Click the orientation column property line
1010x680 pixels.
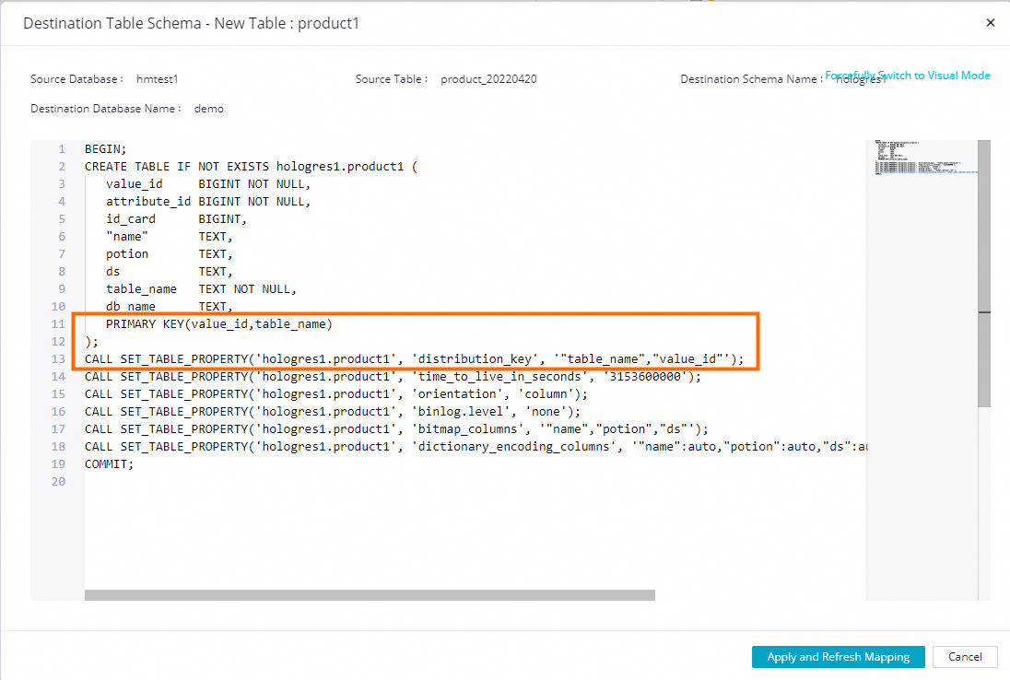(x=336, y=394)
